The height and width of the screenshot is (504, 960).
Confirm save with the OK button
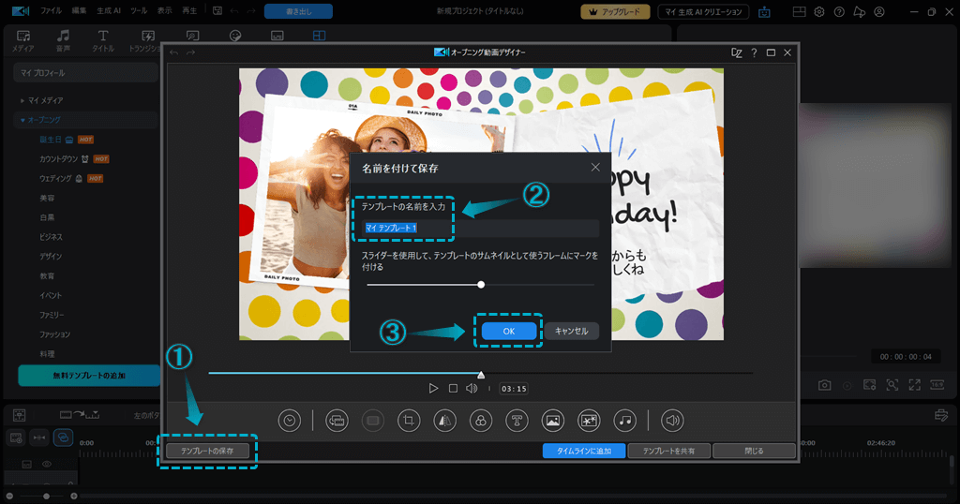point(509,331)
